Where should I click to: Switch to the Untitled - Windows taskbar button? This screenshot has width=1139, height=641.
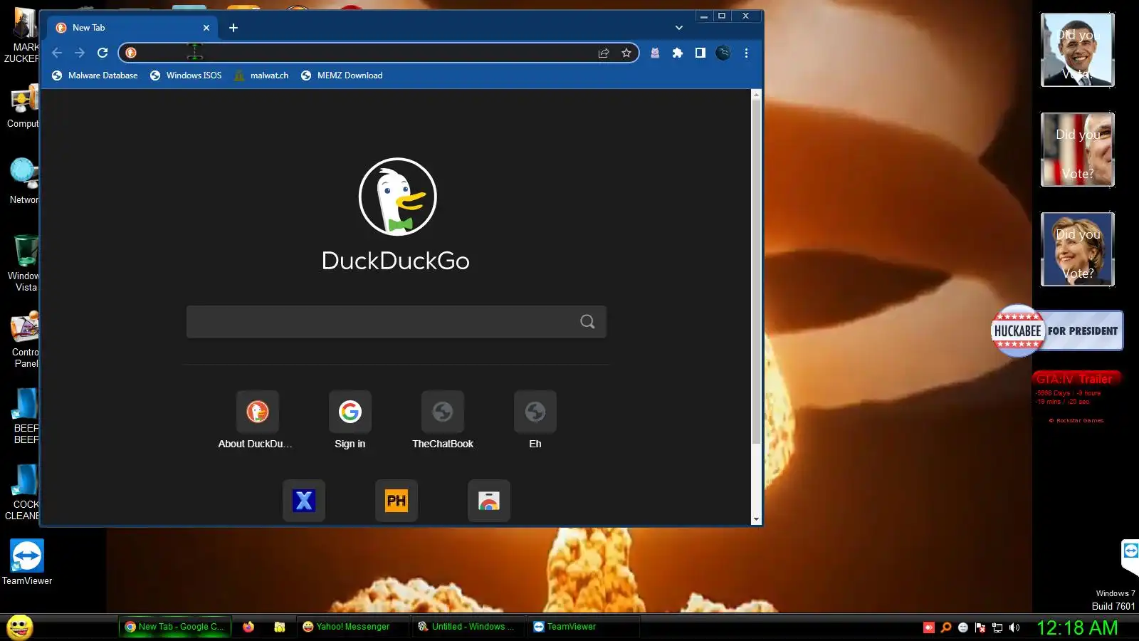click(468, 627)
